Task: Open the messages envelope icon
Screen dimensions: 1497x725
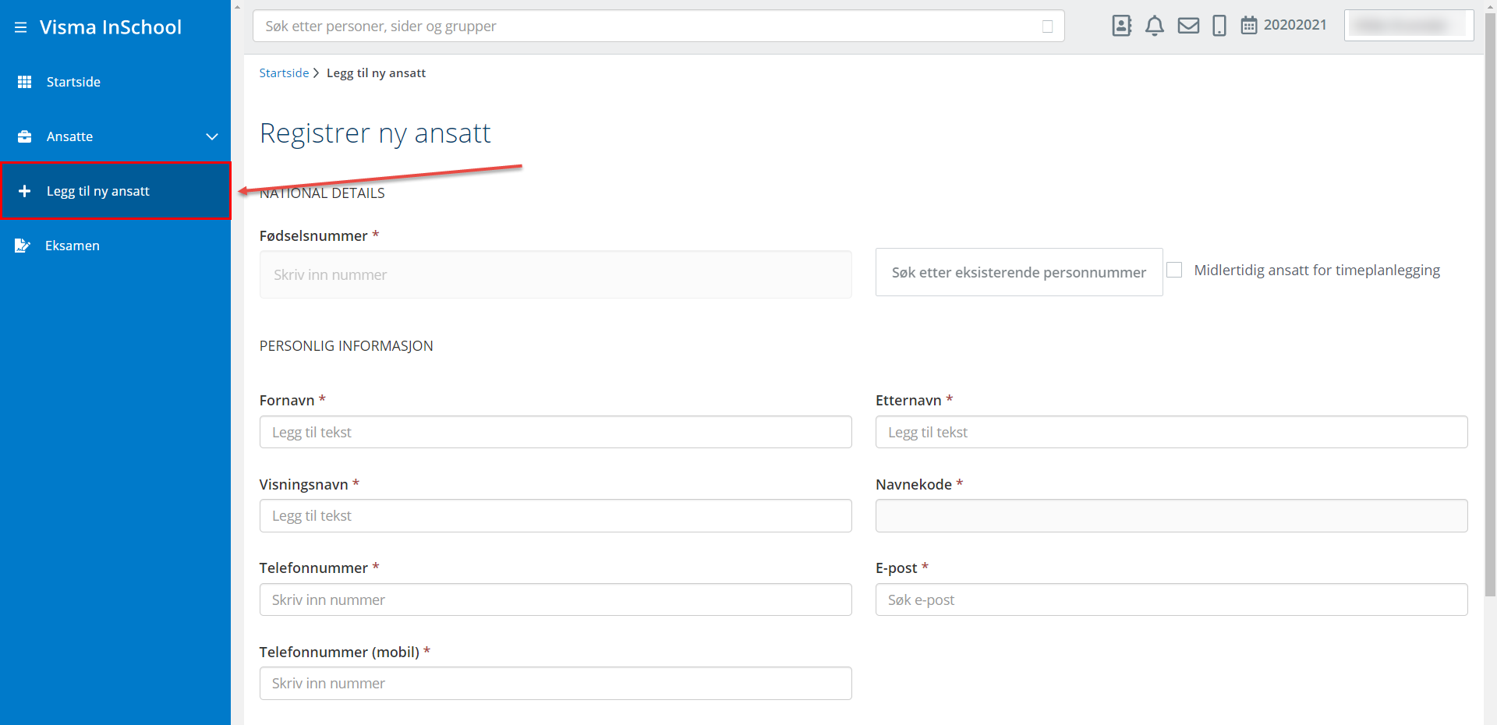Action: [1188, 26]
